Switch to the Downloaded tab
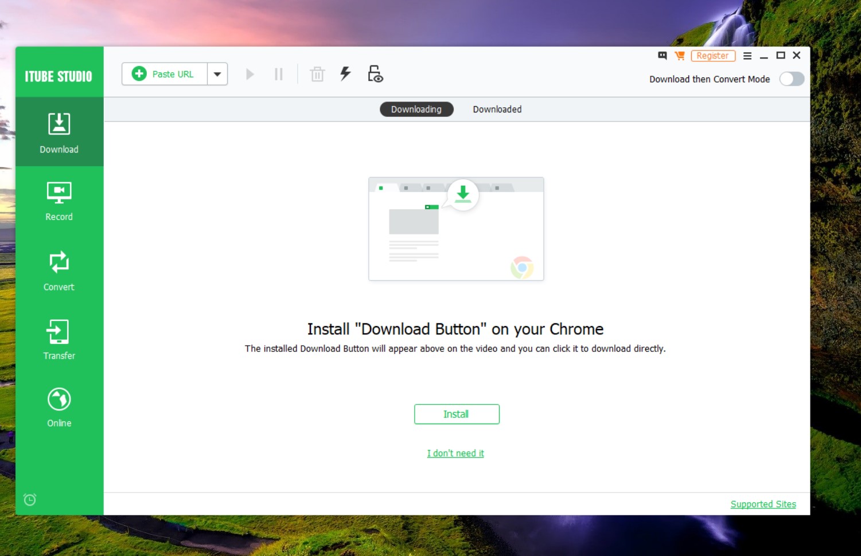Screen dimensions: 861x556 click(x=497, y=109)
